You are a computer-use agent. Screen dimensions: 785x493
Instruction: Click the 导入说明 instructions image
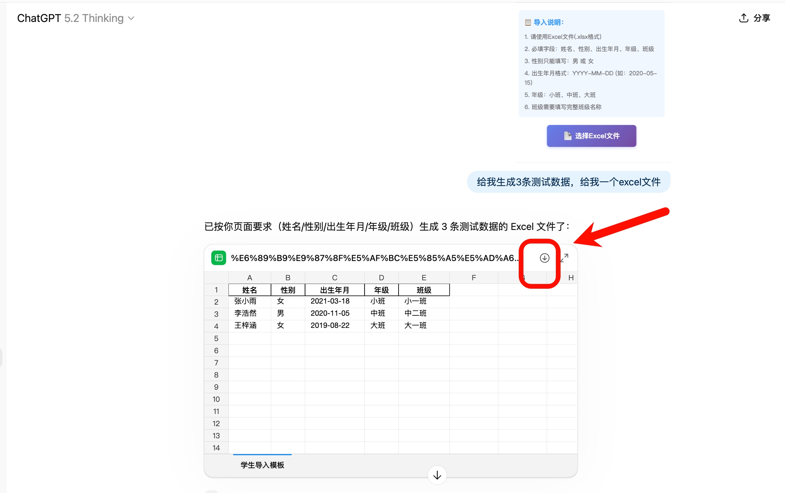point(591,64)
